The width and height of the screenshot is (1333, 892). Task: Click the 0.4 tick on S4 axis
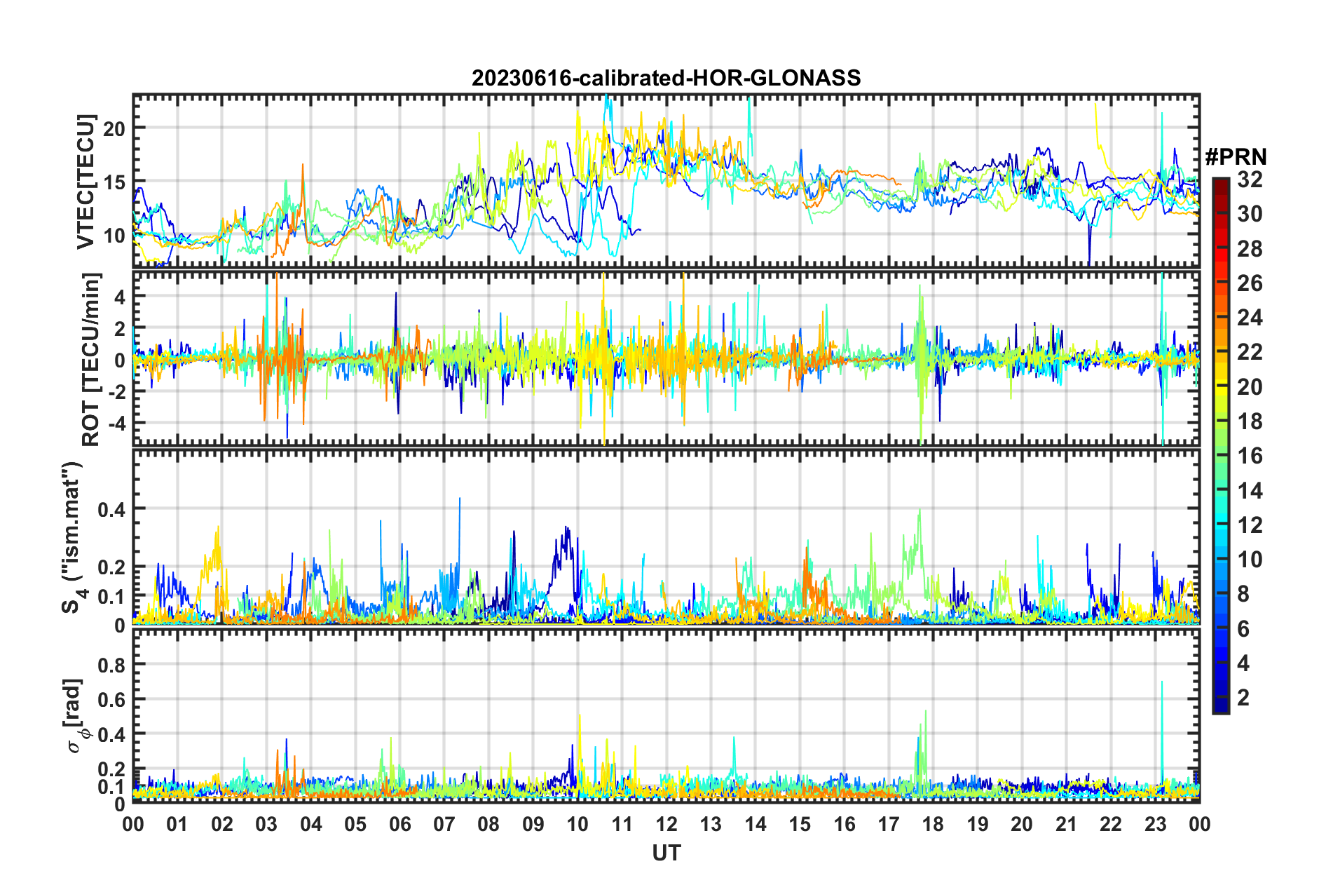tap(111, 509)
